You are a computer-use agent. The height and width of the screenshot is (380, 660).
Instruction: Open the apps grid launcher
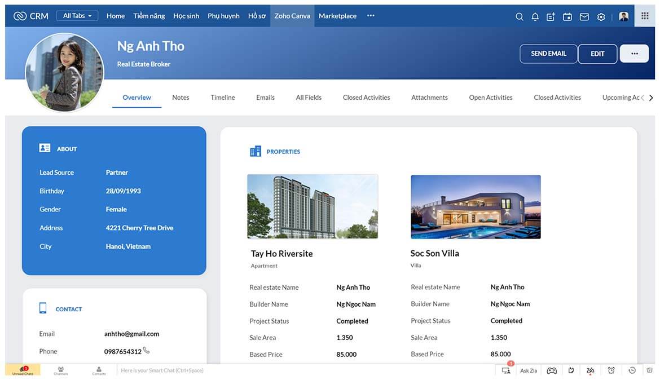point(645,16)
